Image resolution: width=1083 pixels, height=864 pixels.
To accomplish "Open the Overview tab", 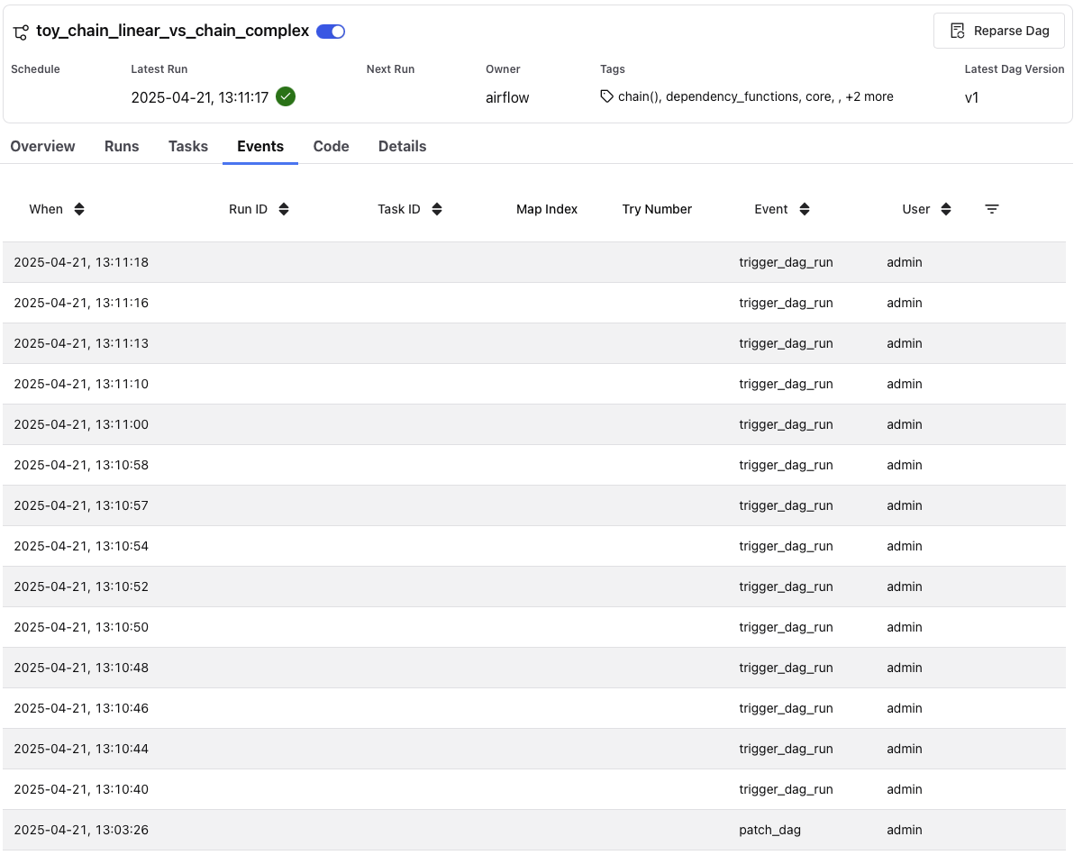I will coord(42,146).
